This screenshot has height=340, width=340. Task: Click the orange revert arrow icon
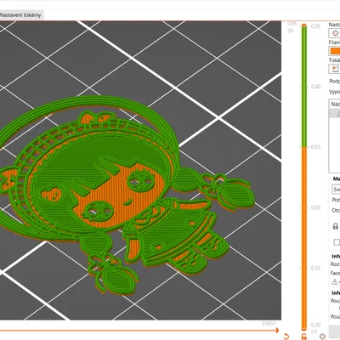tap(286, 337)
